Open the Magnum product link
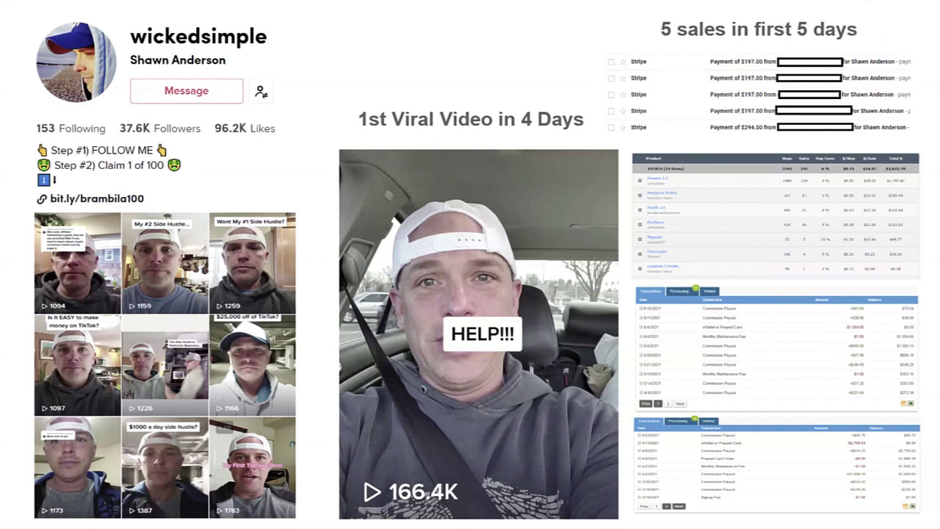This screenshot has height=529, width=940. pos(654,237)
